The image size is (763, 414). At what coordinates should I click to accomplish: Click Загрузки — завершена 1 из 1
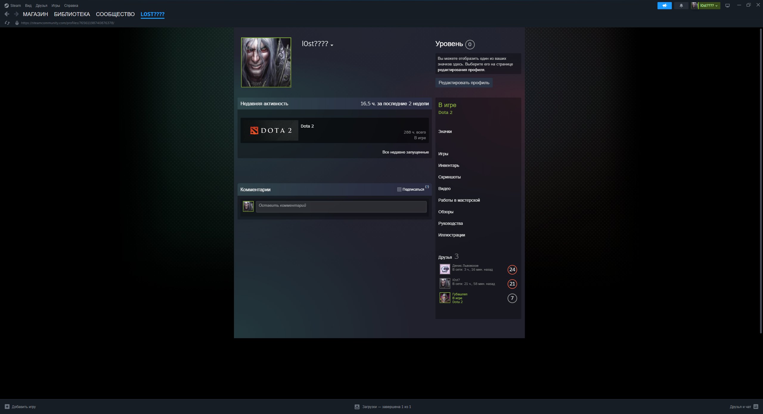tap(387, 407)
